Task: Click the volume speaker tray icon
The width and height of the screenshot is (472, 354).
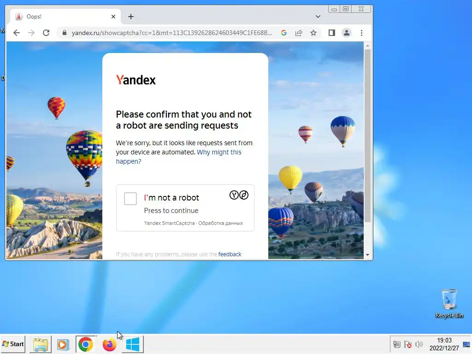Action: (x=419, y=344)
